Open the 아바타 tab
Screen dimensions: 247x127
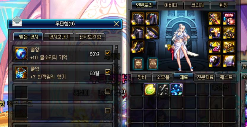coord(171,6)
